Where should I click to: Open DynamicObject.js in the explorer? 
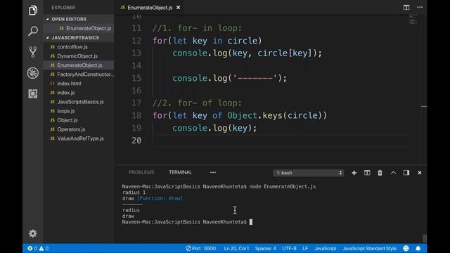79,56
